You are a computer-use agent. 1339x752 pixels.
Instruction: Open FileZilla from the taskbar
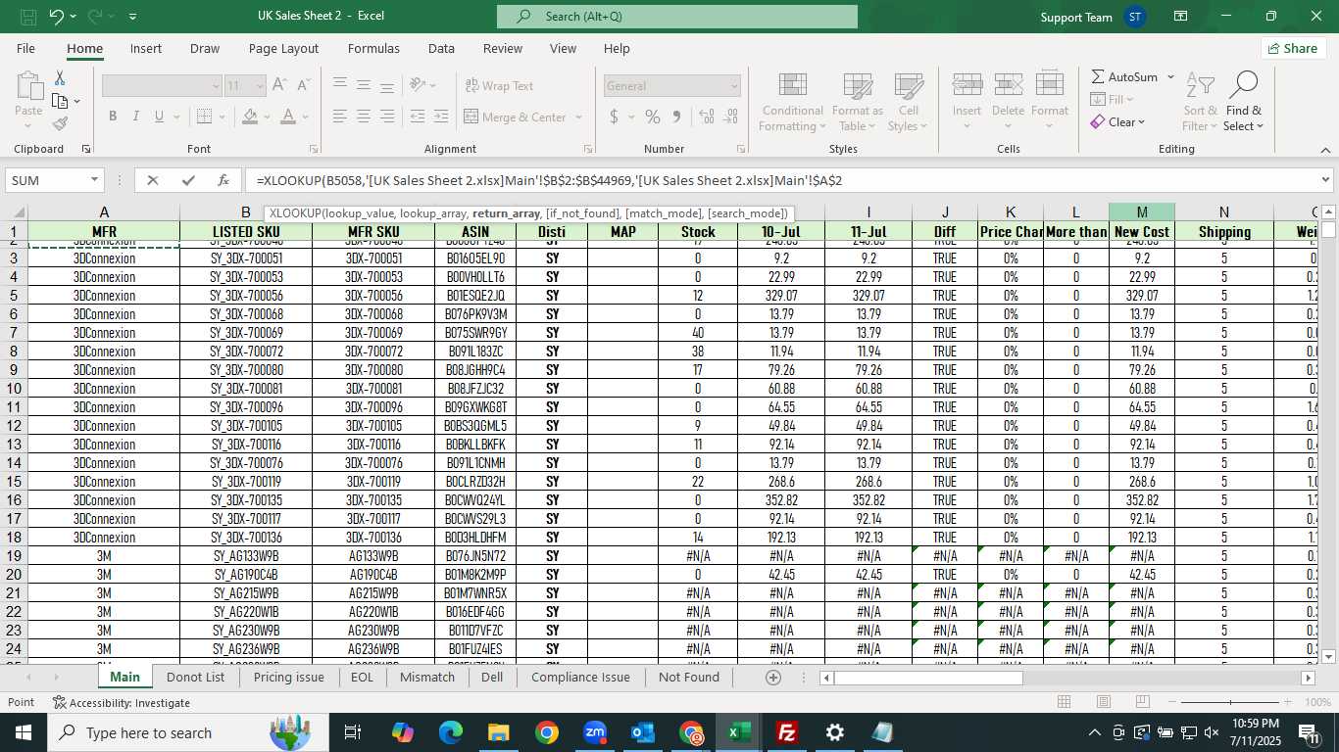click(786, 732)
